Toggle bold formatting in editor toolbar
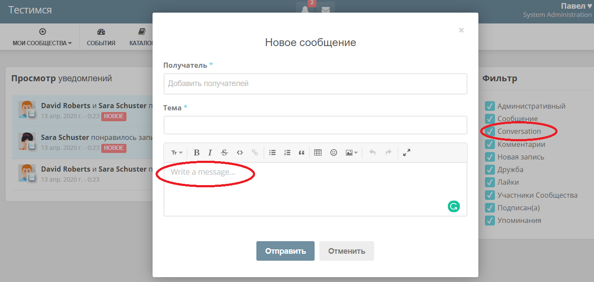The height and width of the screenshot is (282, 594). (x=196, y=153)
